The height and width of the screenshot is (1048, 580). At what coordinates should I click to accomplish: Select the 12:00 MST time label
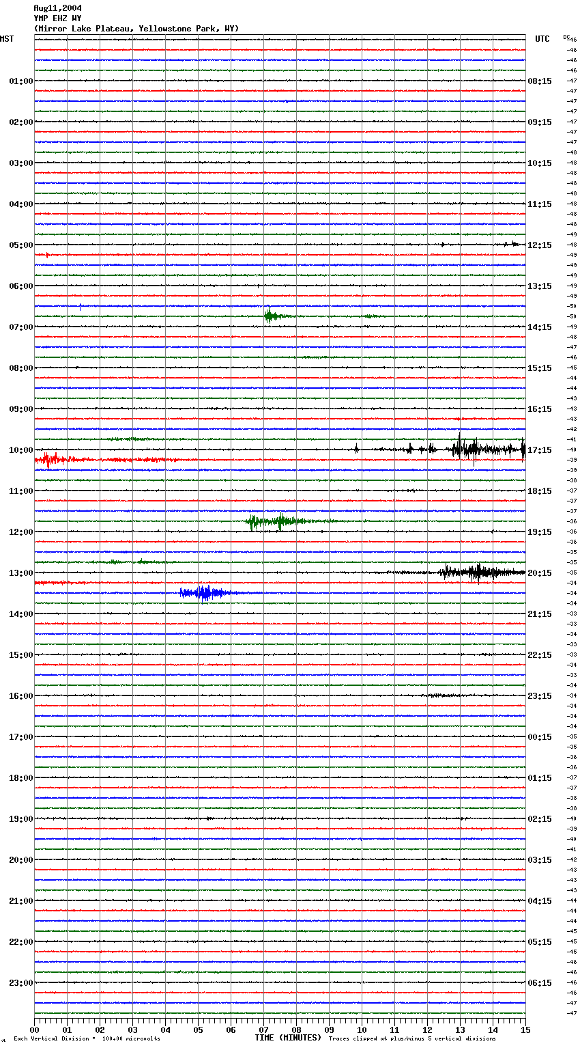21,532
